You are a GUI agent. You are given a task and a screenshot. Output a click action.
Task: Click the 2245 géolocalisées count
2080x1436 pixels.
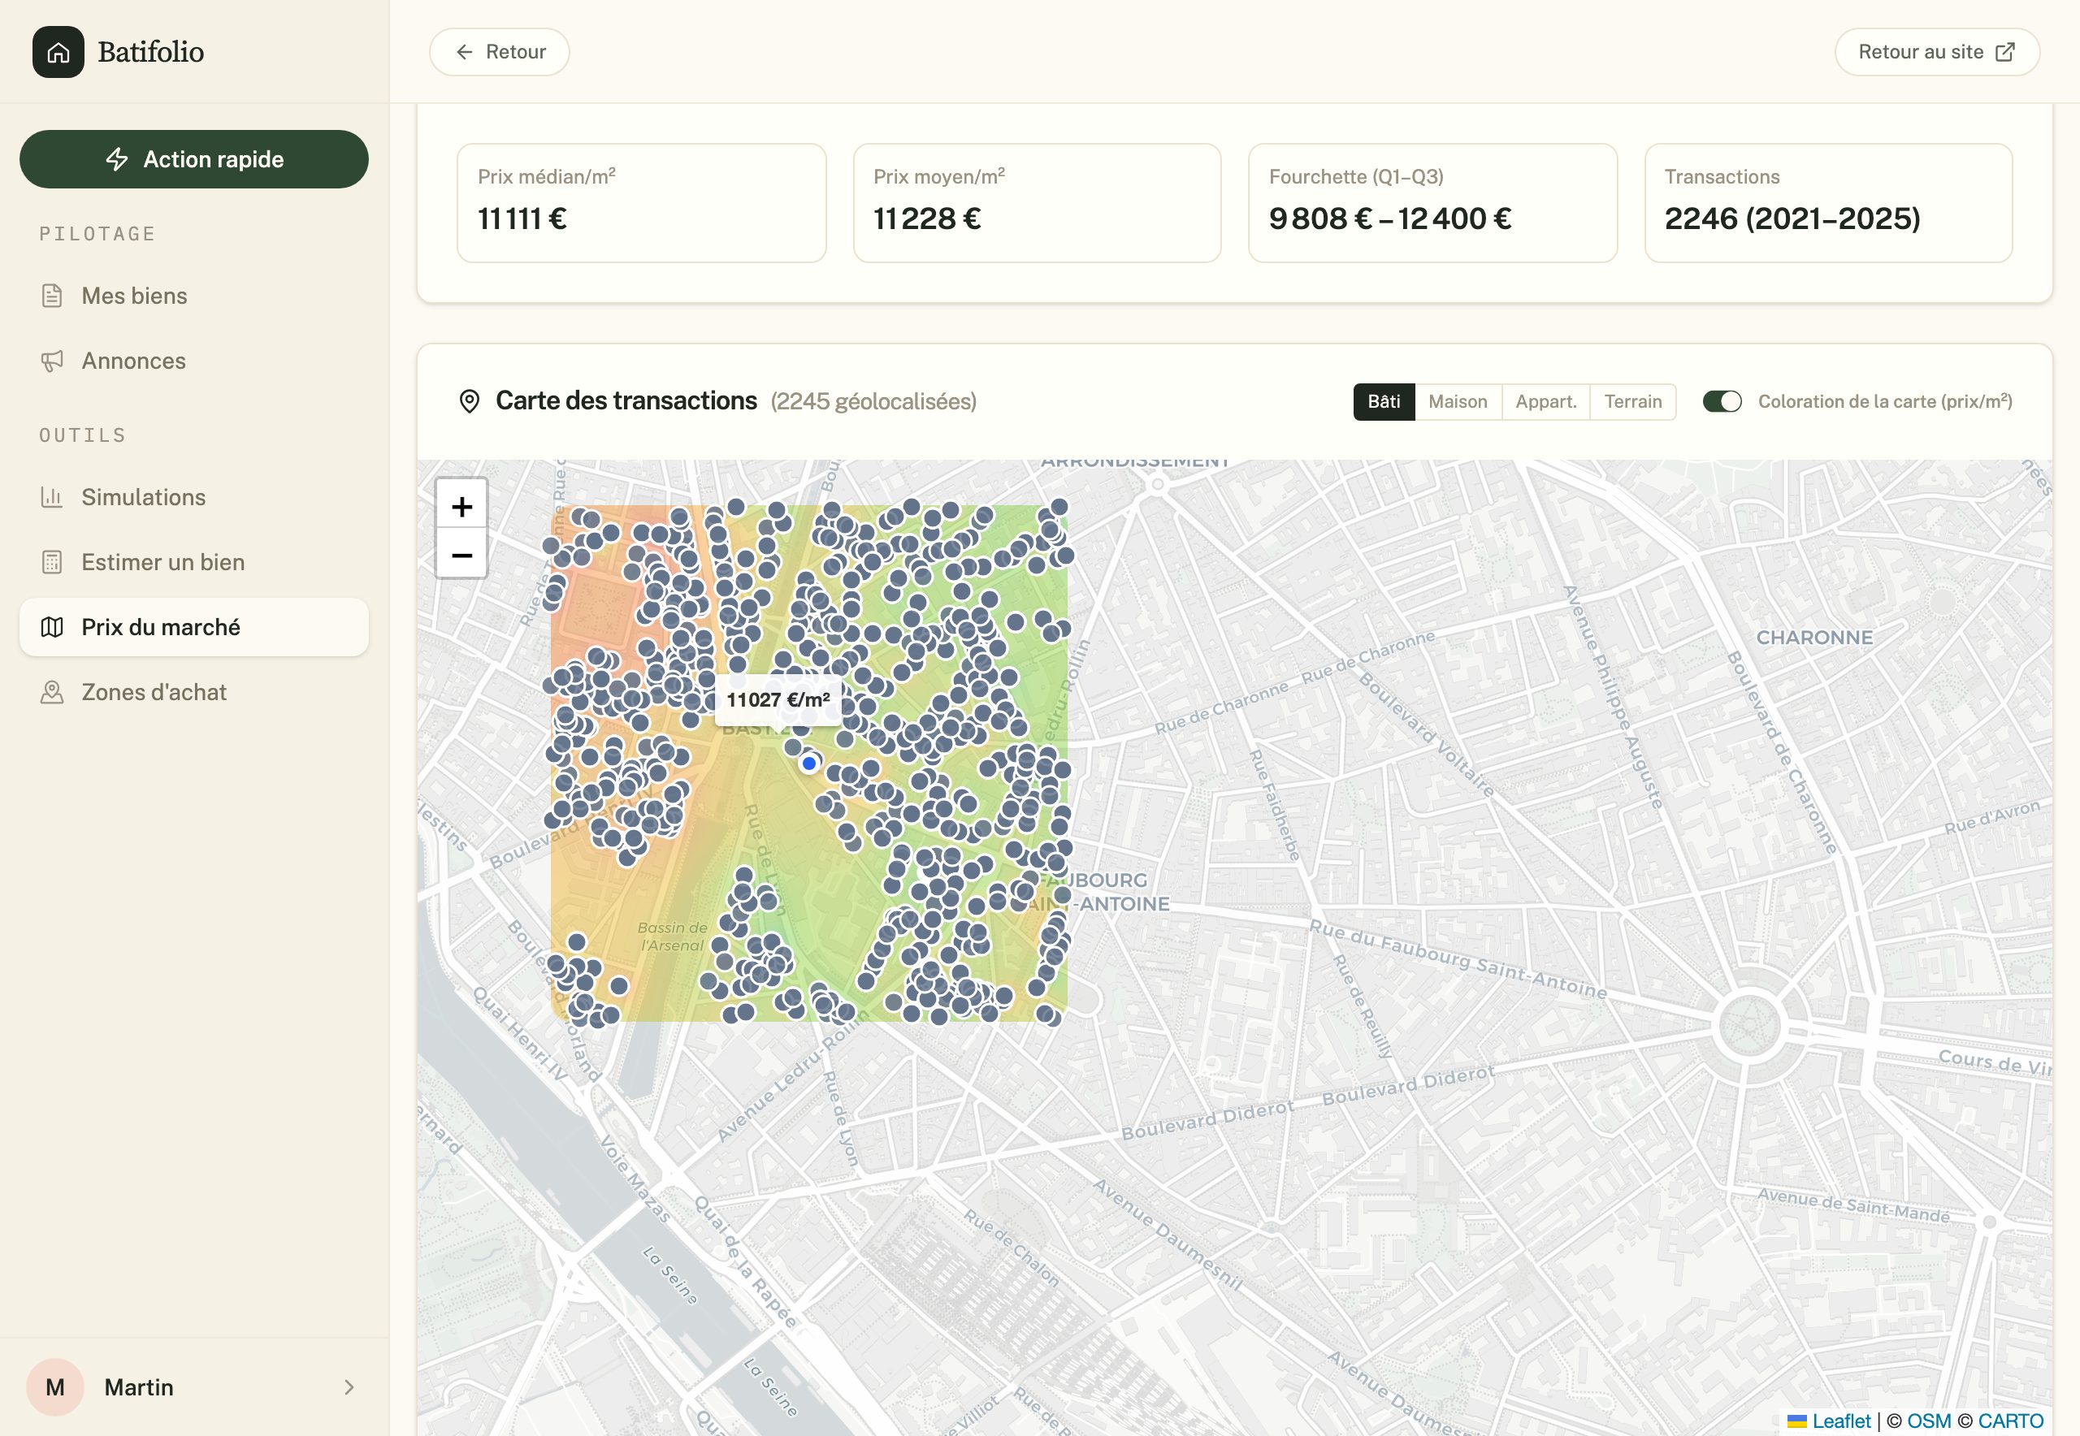[874, 401]
